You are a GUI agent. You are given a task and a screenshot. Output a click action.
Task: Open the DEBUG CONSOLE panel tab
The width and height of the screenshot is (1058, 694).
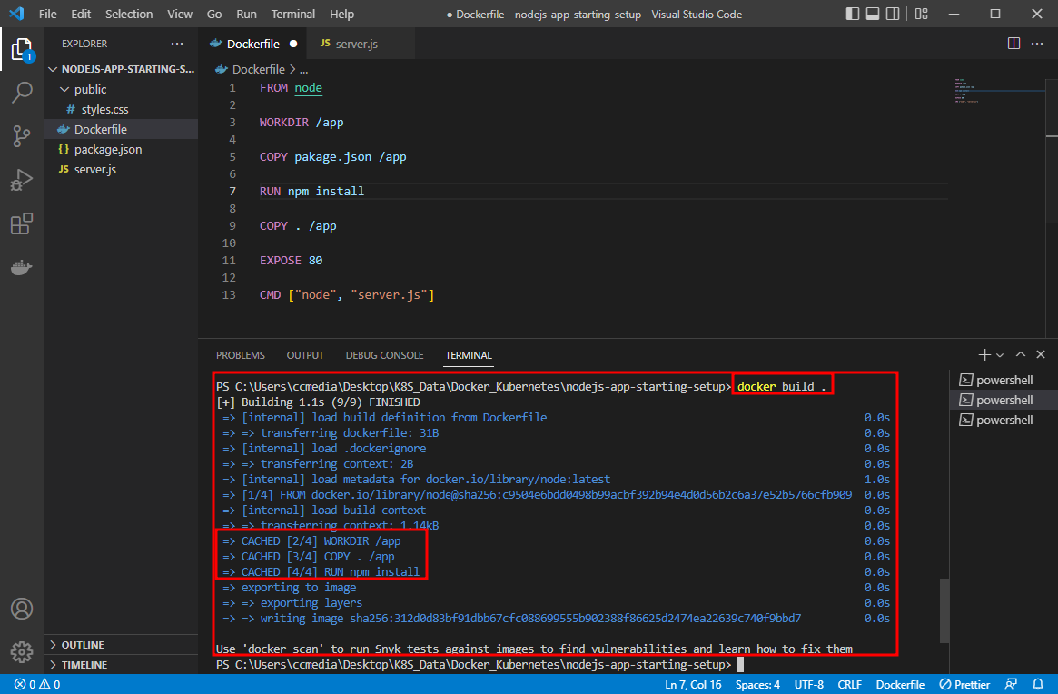pos(385,355)
